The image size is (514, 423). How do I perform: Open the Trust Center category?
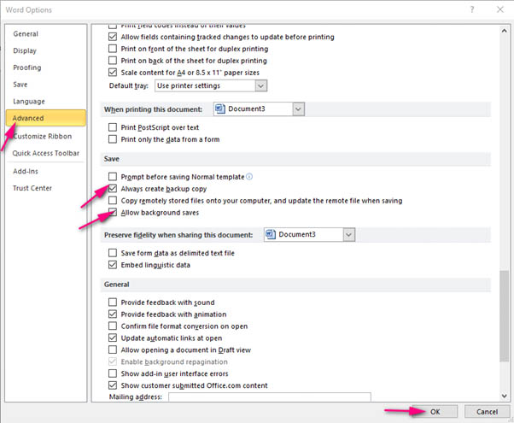[45, 188]
